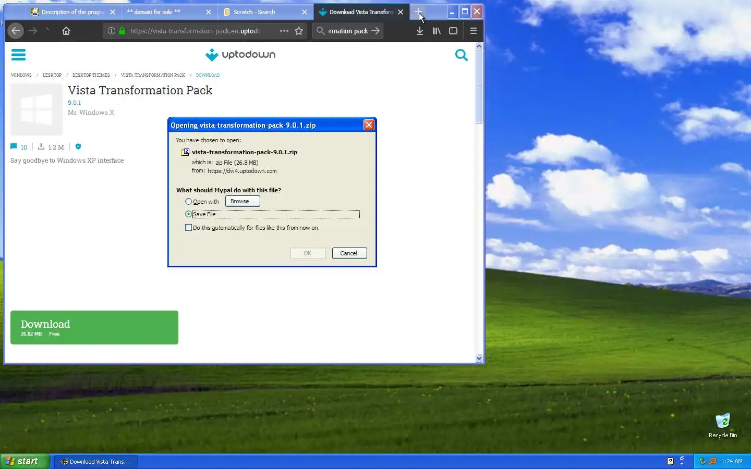Click the safely remove hardware tray icon
Screen dimensions: 751x469
[702, 461]
